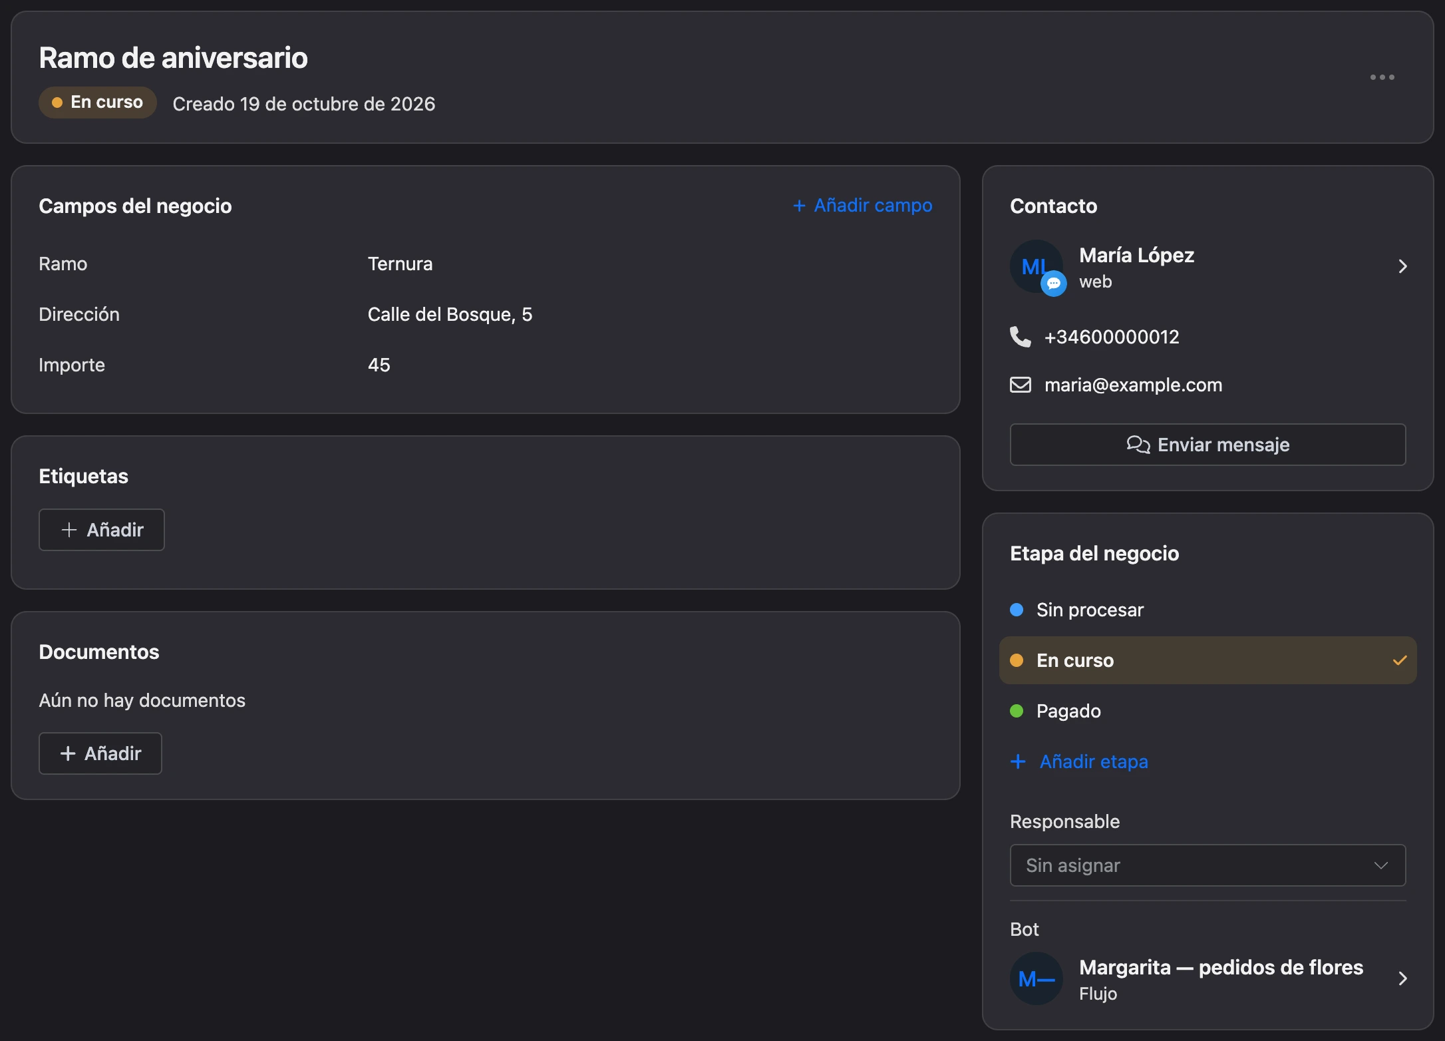Open the three-dot more options menu

pyautogui.click(x=1382, y=77)
